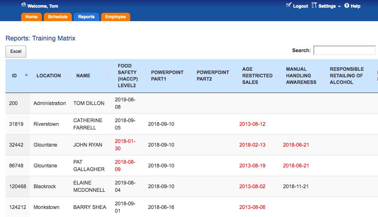The image size is (378, 217).
Task: Click the home icon beside Welcome, Tom
Action: click(x=23, y=5)
